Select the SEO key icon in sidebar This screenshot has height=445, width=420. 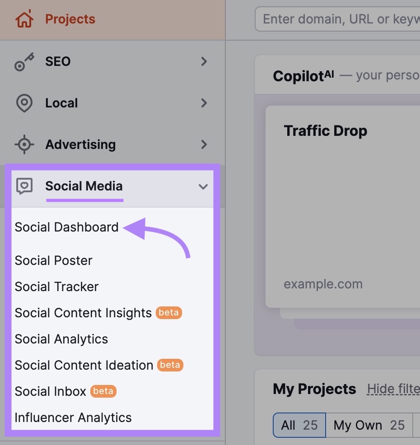pos(23,61)
